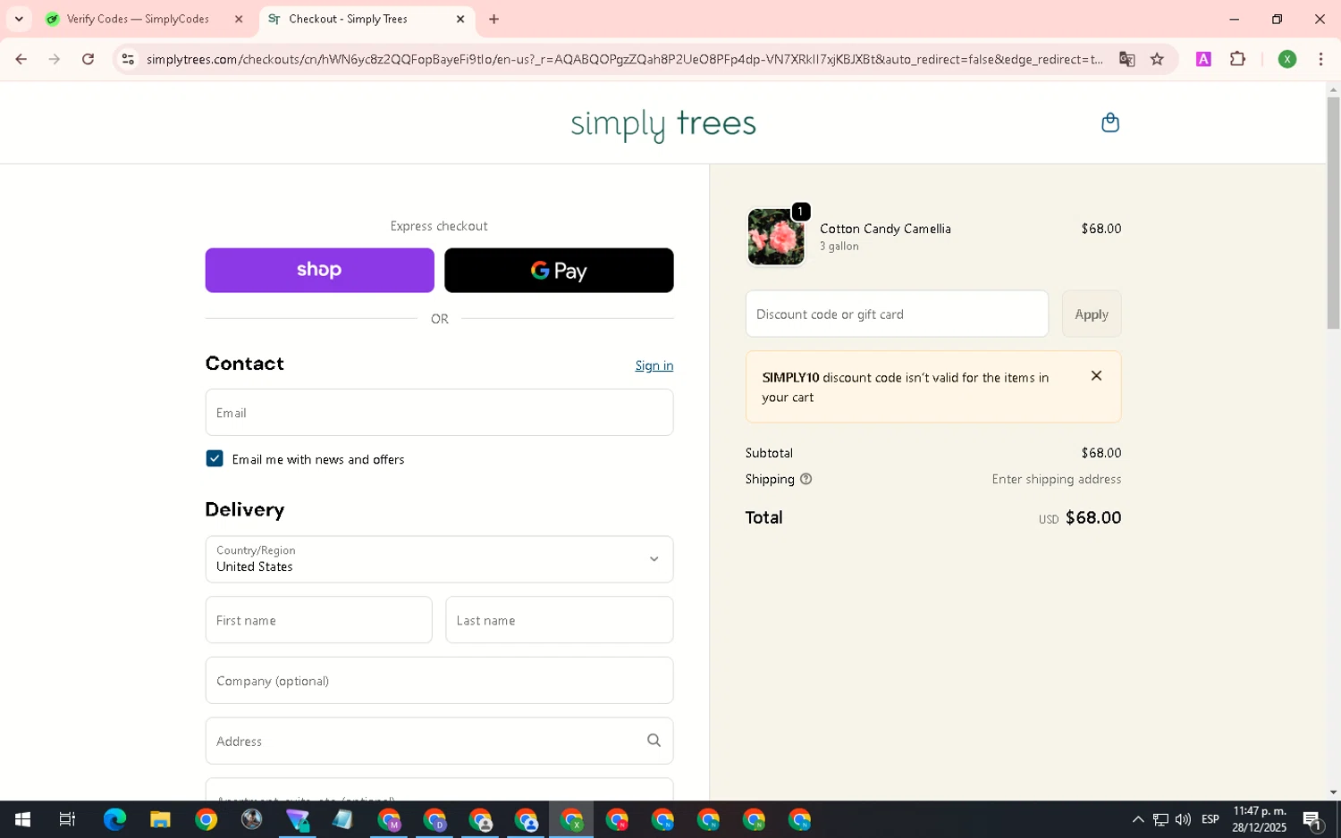Click the ESP language indicator

[x=1210, y=819]
